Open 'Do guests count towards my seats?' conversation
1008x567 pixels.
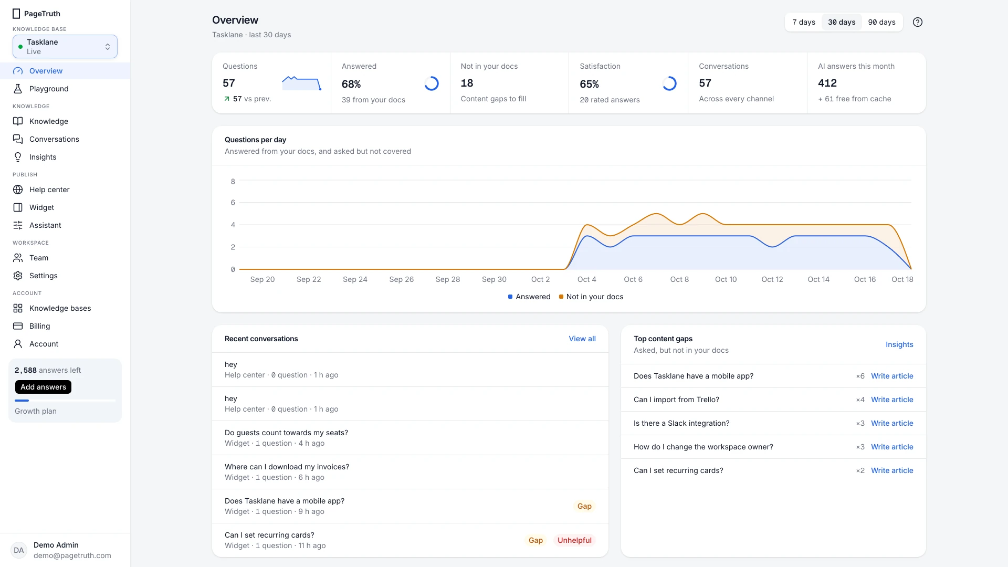[410, 438]
